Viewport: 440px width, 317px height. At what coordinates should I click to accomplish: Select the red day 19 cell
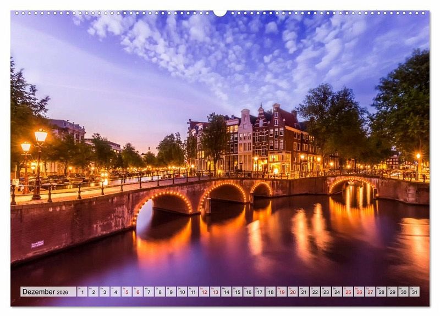point(281,292)
